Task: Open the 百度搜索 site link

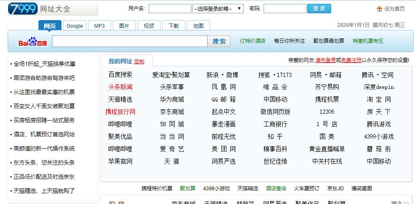Action: tap(120, 75)
